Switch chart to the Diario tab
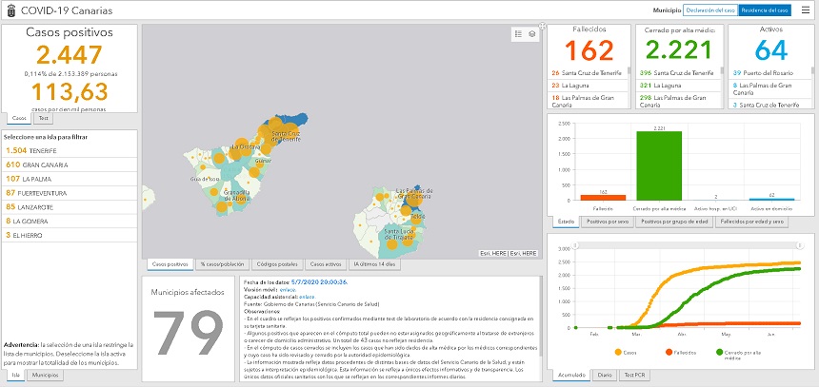Viewport: 819px width, 387px height. (604, 376)
